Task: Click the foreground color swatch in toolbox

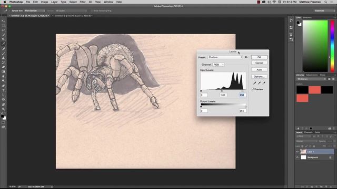Action: click(x=2, y=117)
